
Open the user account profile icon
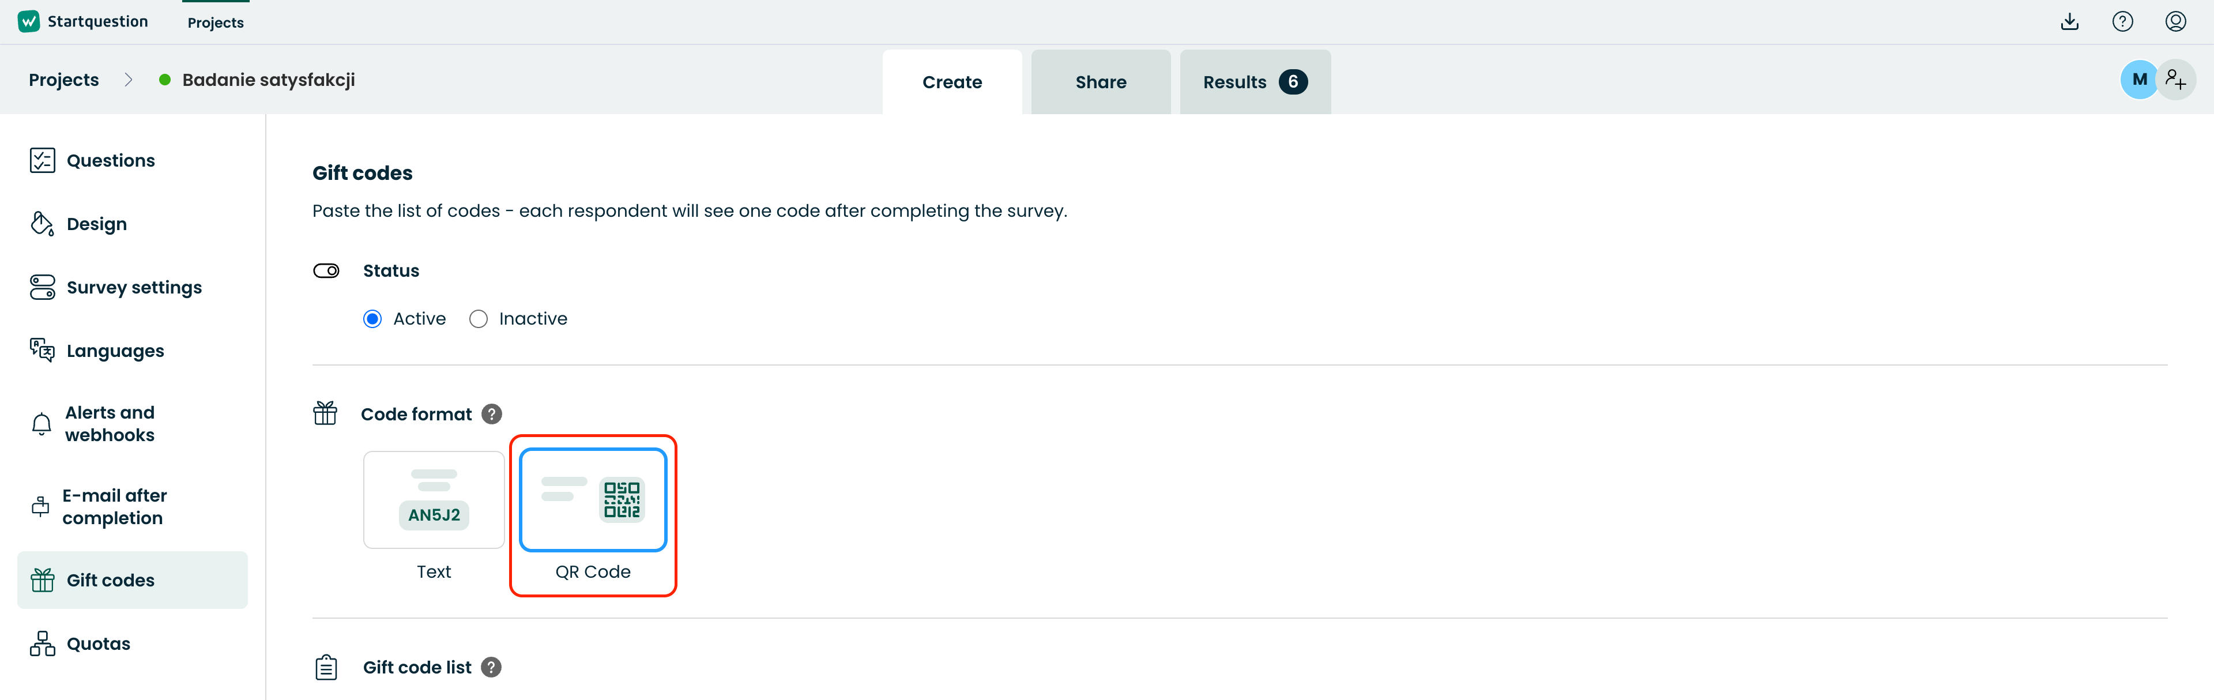[2175, 21]
